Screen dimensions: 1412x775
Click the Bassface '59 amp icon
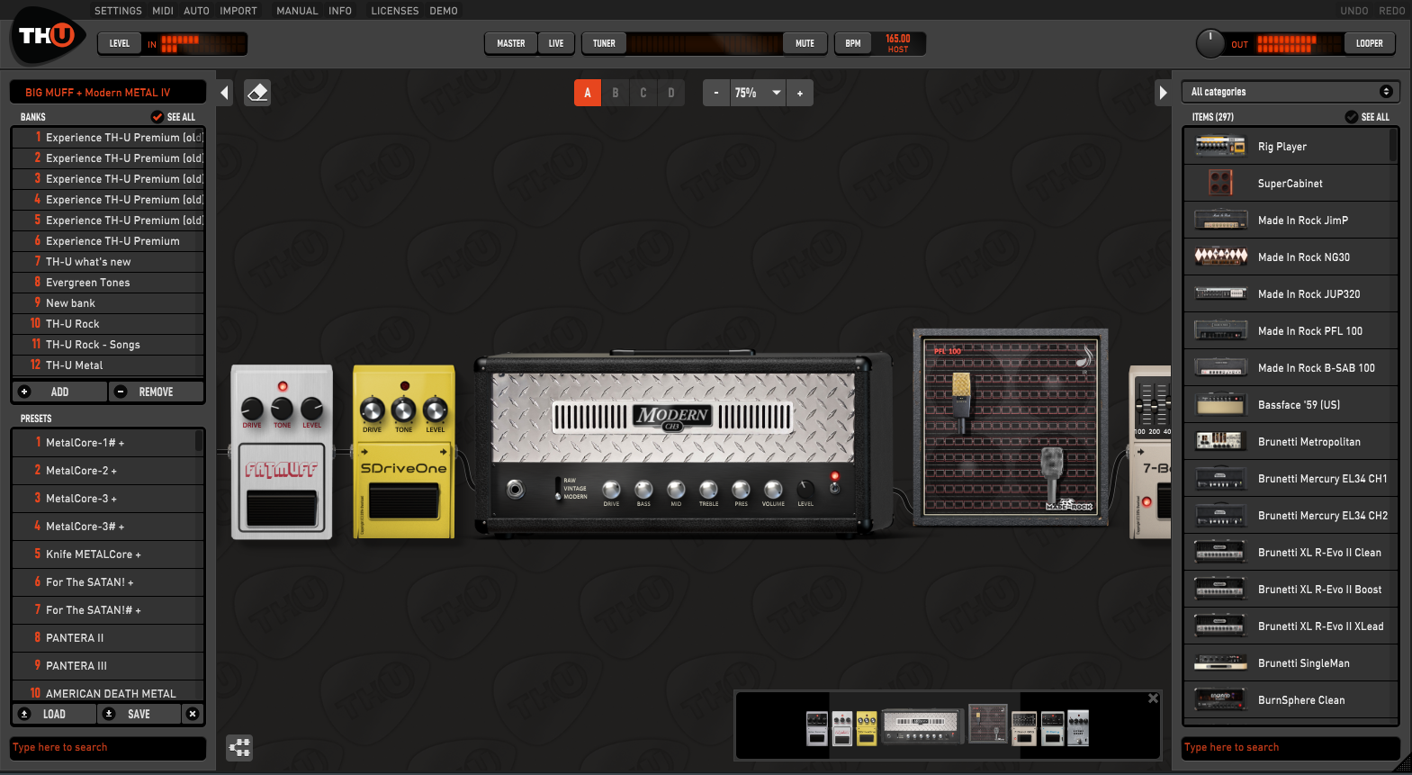(x=1219, y=404)
